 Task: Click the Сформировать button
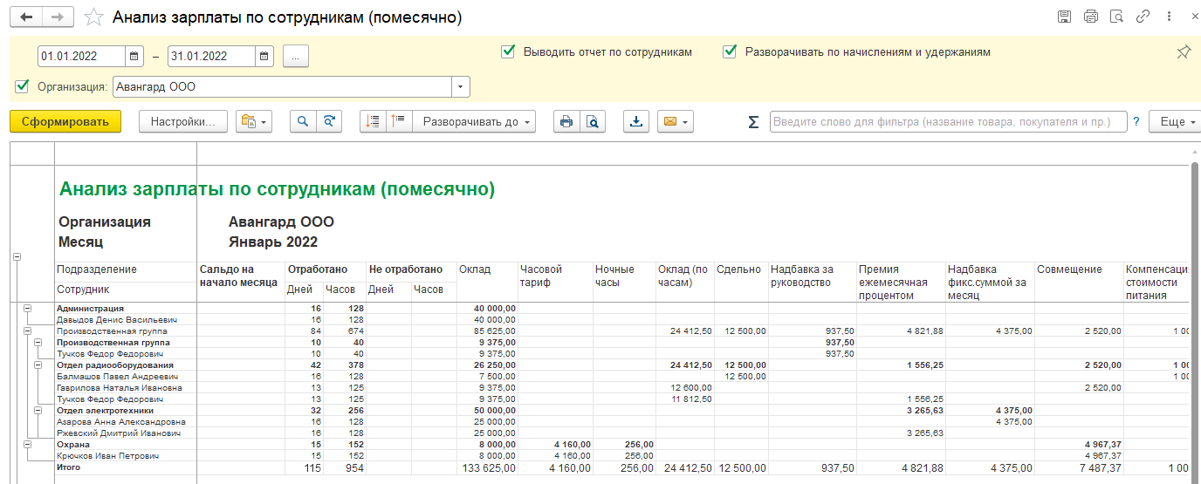[x=65, y=122]
